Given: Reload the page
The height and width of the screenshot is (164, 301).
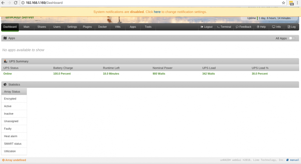Looking at the screenshot, I should pyautogui.click(x=16, y=3).
